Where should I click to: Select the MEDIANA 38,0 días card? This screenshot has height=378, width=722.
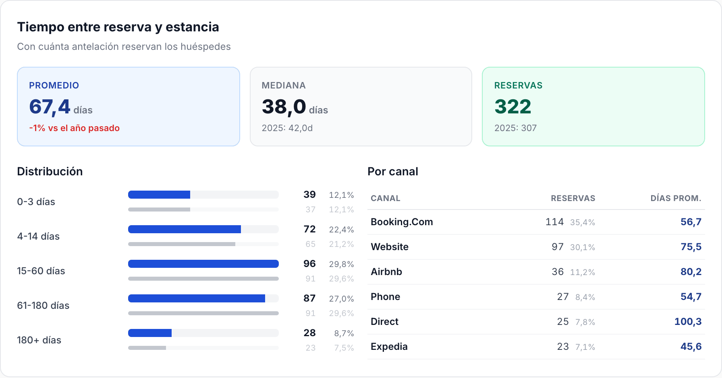(361, 107)
